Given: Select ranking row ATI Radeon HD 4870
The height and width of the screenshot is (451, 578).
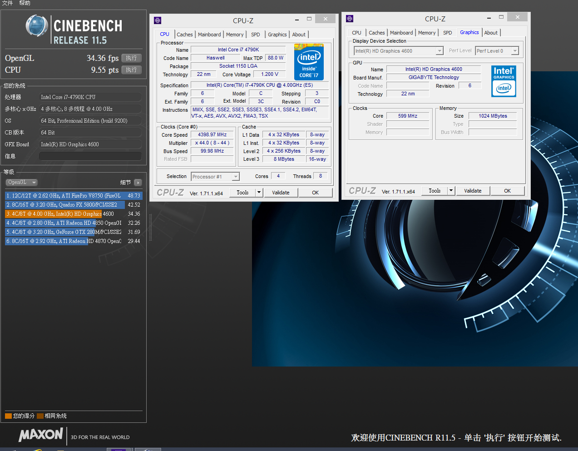Looking at the screenshot, I should (74, 241).
